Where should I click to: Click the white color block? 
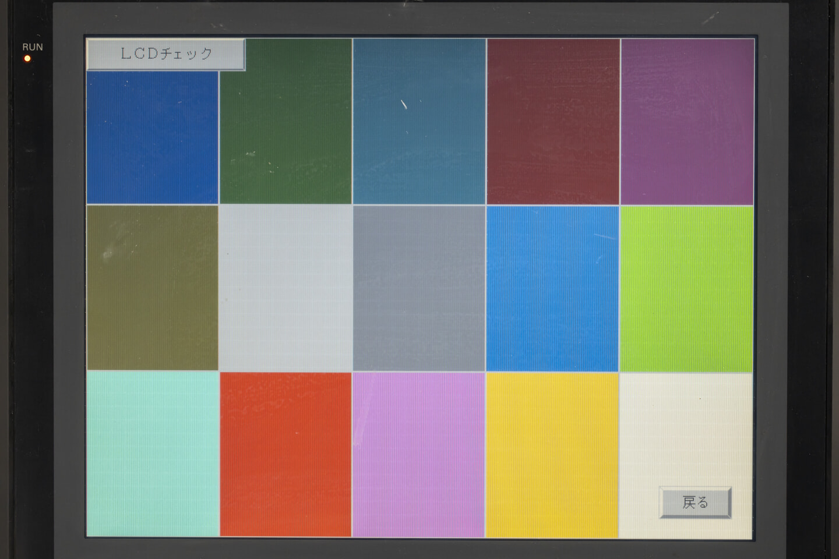[x=686, y=431]
